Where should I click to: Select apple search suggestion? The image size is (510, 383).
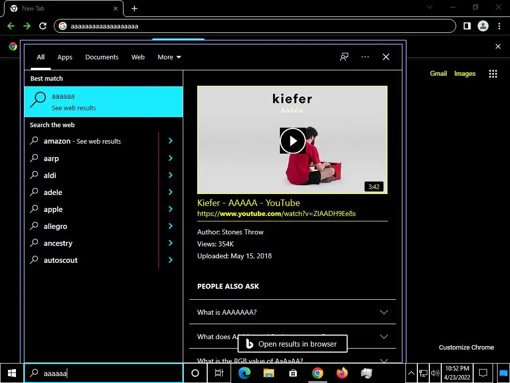coord(92,209)
